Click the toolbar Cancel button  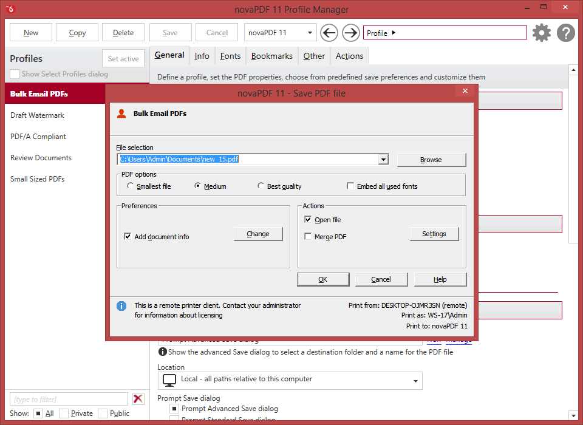[x=217, y=32]
